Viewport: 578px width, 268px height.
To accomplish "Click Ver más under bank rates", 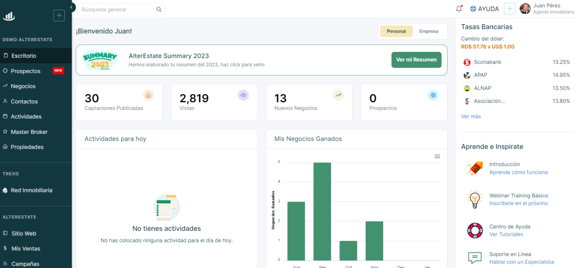I will pyautogui.click(x=471, y=116).
